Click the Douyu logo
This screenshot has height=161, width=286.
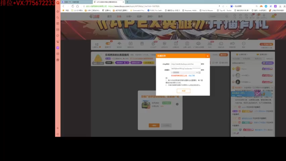tap(94, 16)
